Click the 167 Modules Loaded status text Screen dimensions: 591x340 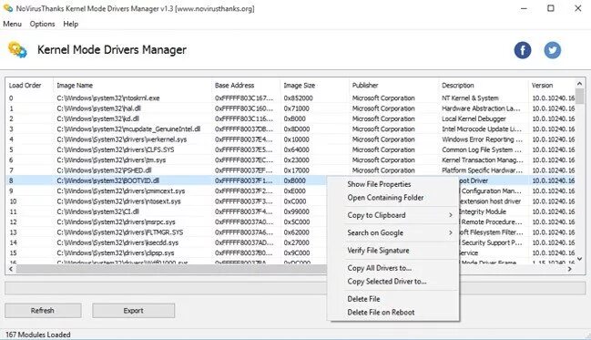(37, 335)
